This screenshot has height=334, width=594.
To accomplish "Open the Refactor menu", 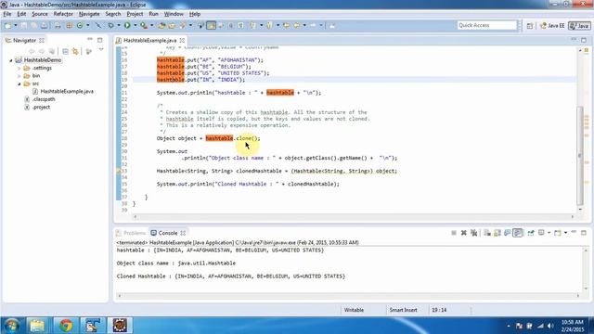I will pyautogui.click(x=63, y=14).
